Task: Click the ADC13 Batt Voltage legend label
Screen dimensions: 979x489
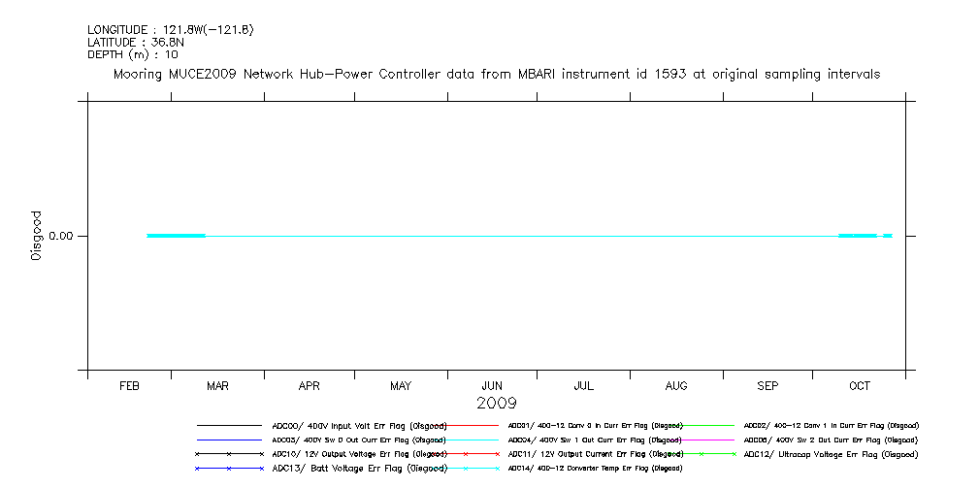Action: point(359,469)
